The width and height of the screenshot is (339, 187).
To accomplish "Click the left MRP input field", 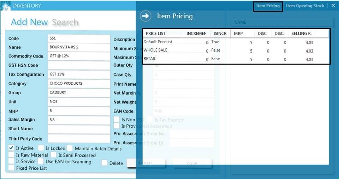I will click(79, 111).
